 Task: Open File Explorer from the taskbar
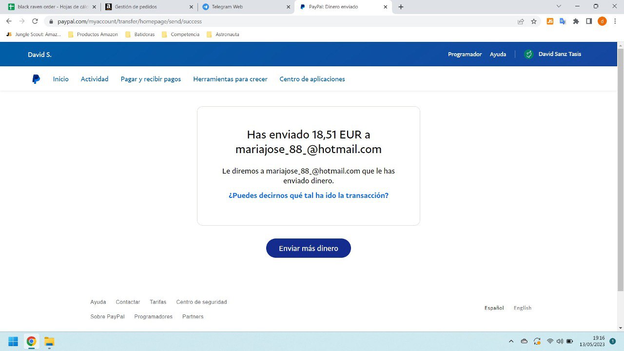[x=49, y=341]
